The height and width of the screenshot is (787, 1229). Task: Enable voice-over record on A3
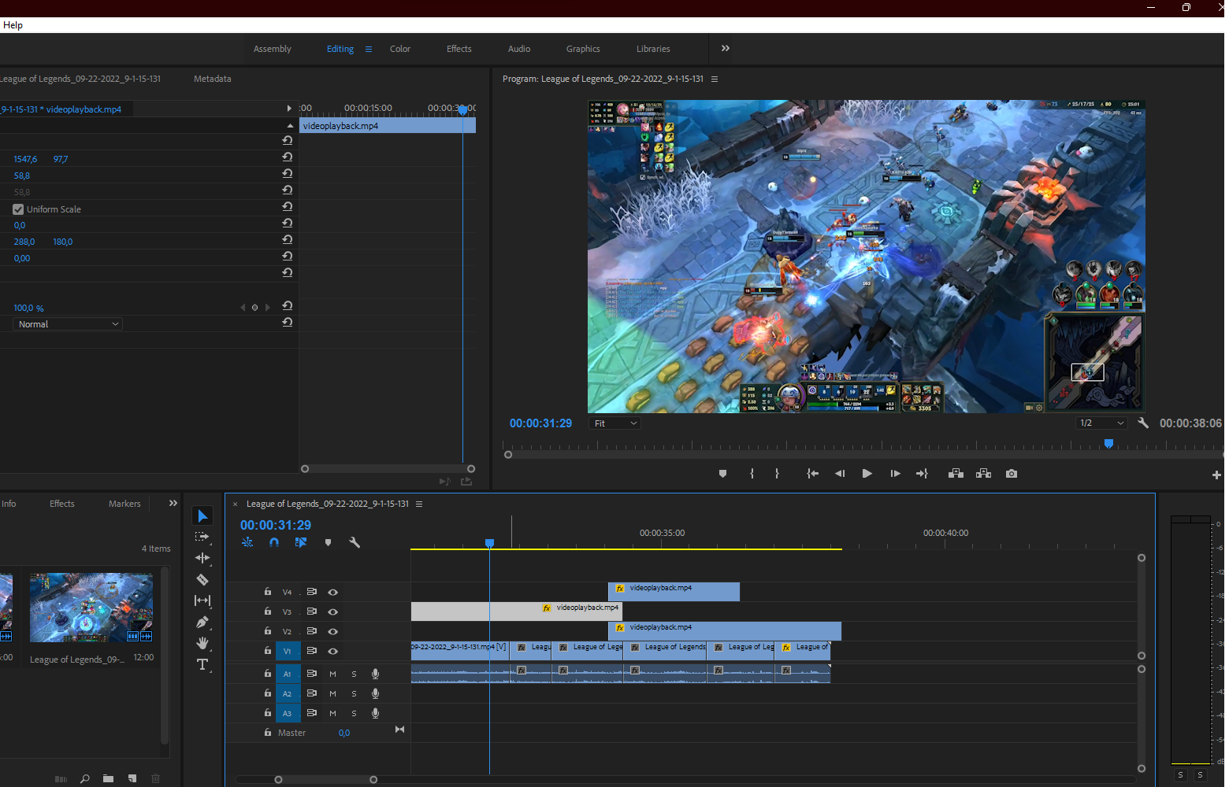click(376, 713)
